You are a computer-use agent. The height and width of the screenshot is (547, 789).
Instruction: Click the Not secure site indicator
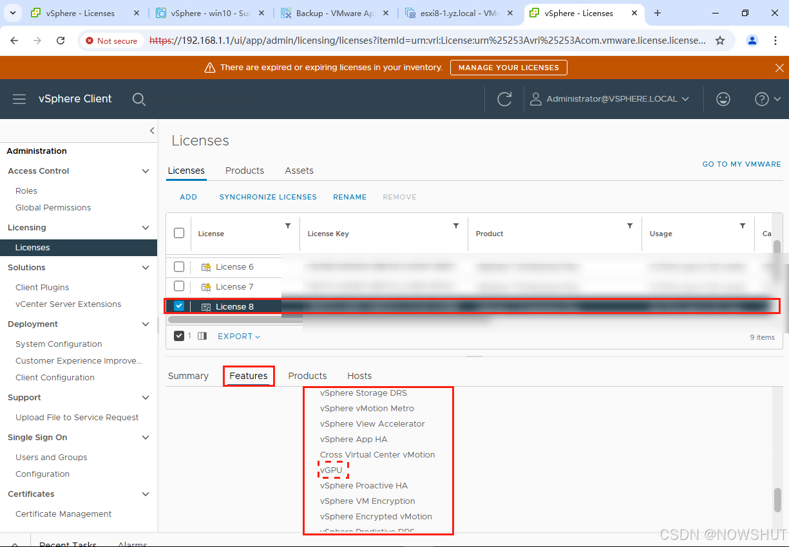111,41
